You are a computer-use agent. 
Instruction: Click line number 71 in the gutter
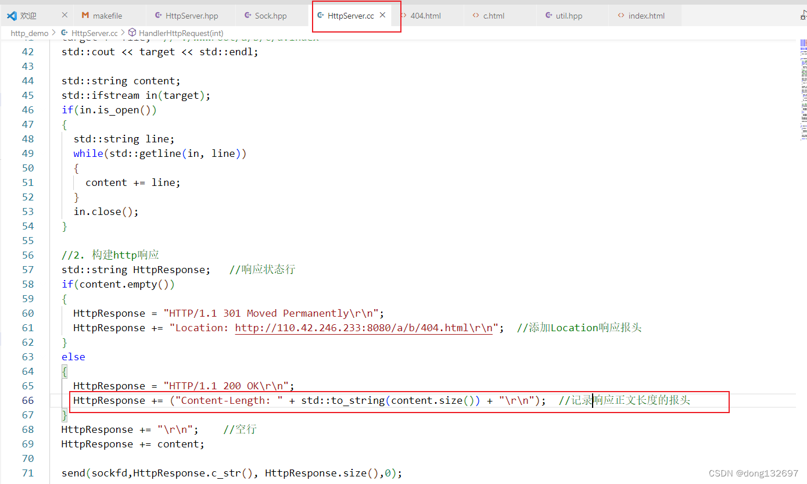(x=28, y=473)
